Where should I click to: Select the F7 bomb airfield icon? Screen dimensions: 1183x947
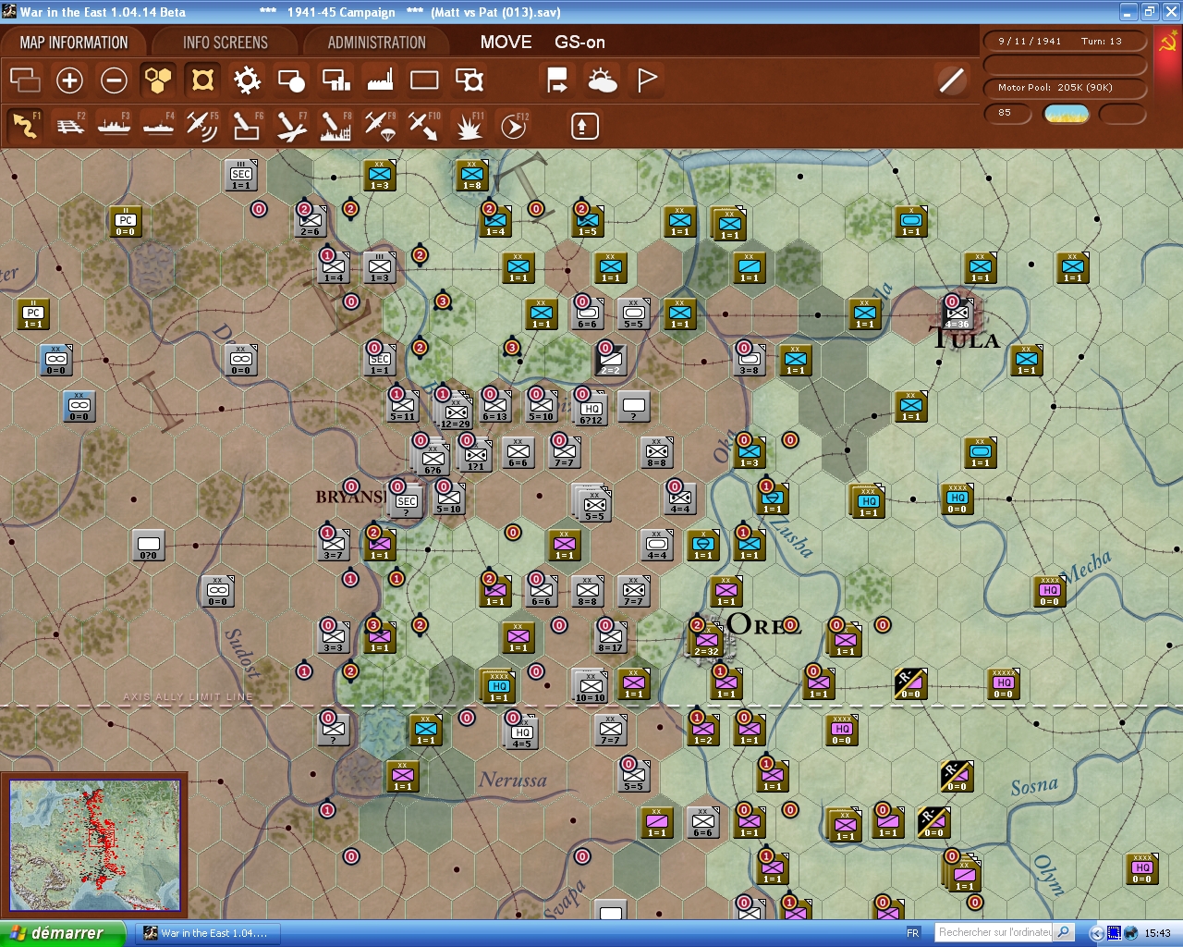click(x=291, y=125)
